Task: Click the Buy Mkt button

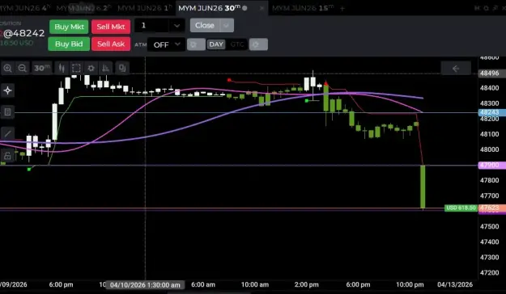Action: 69,27
